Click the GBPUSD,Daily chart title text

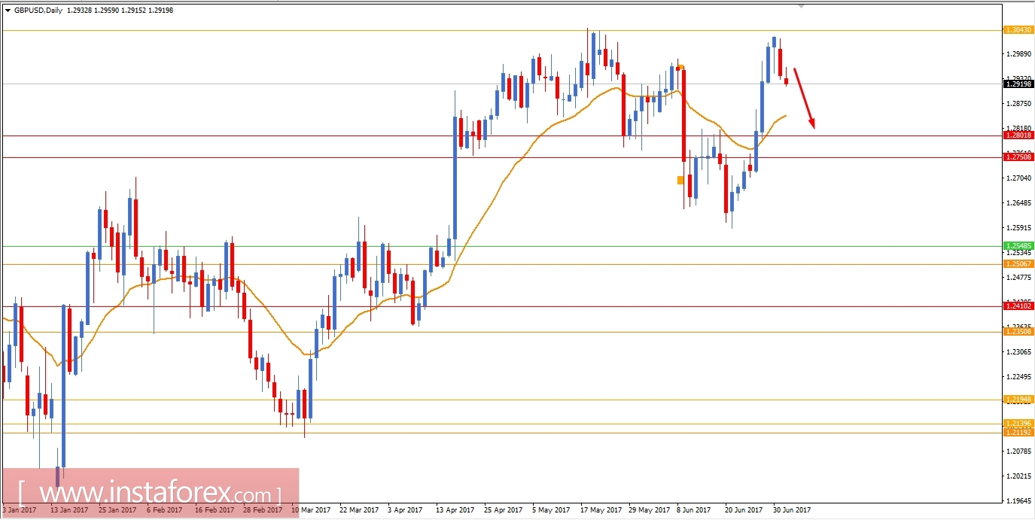click(38, 12)
